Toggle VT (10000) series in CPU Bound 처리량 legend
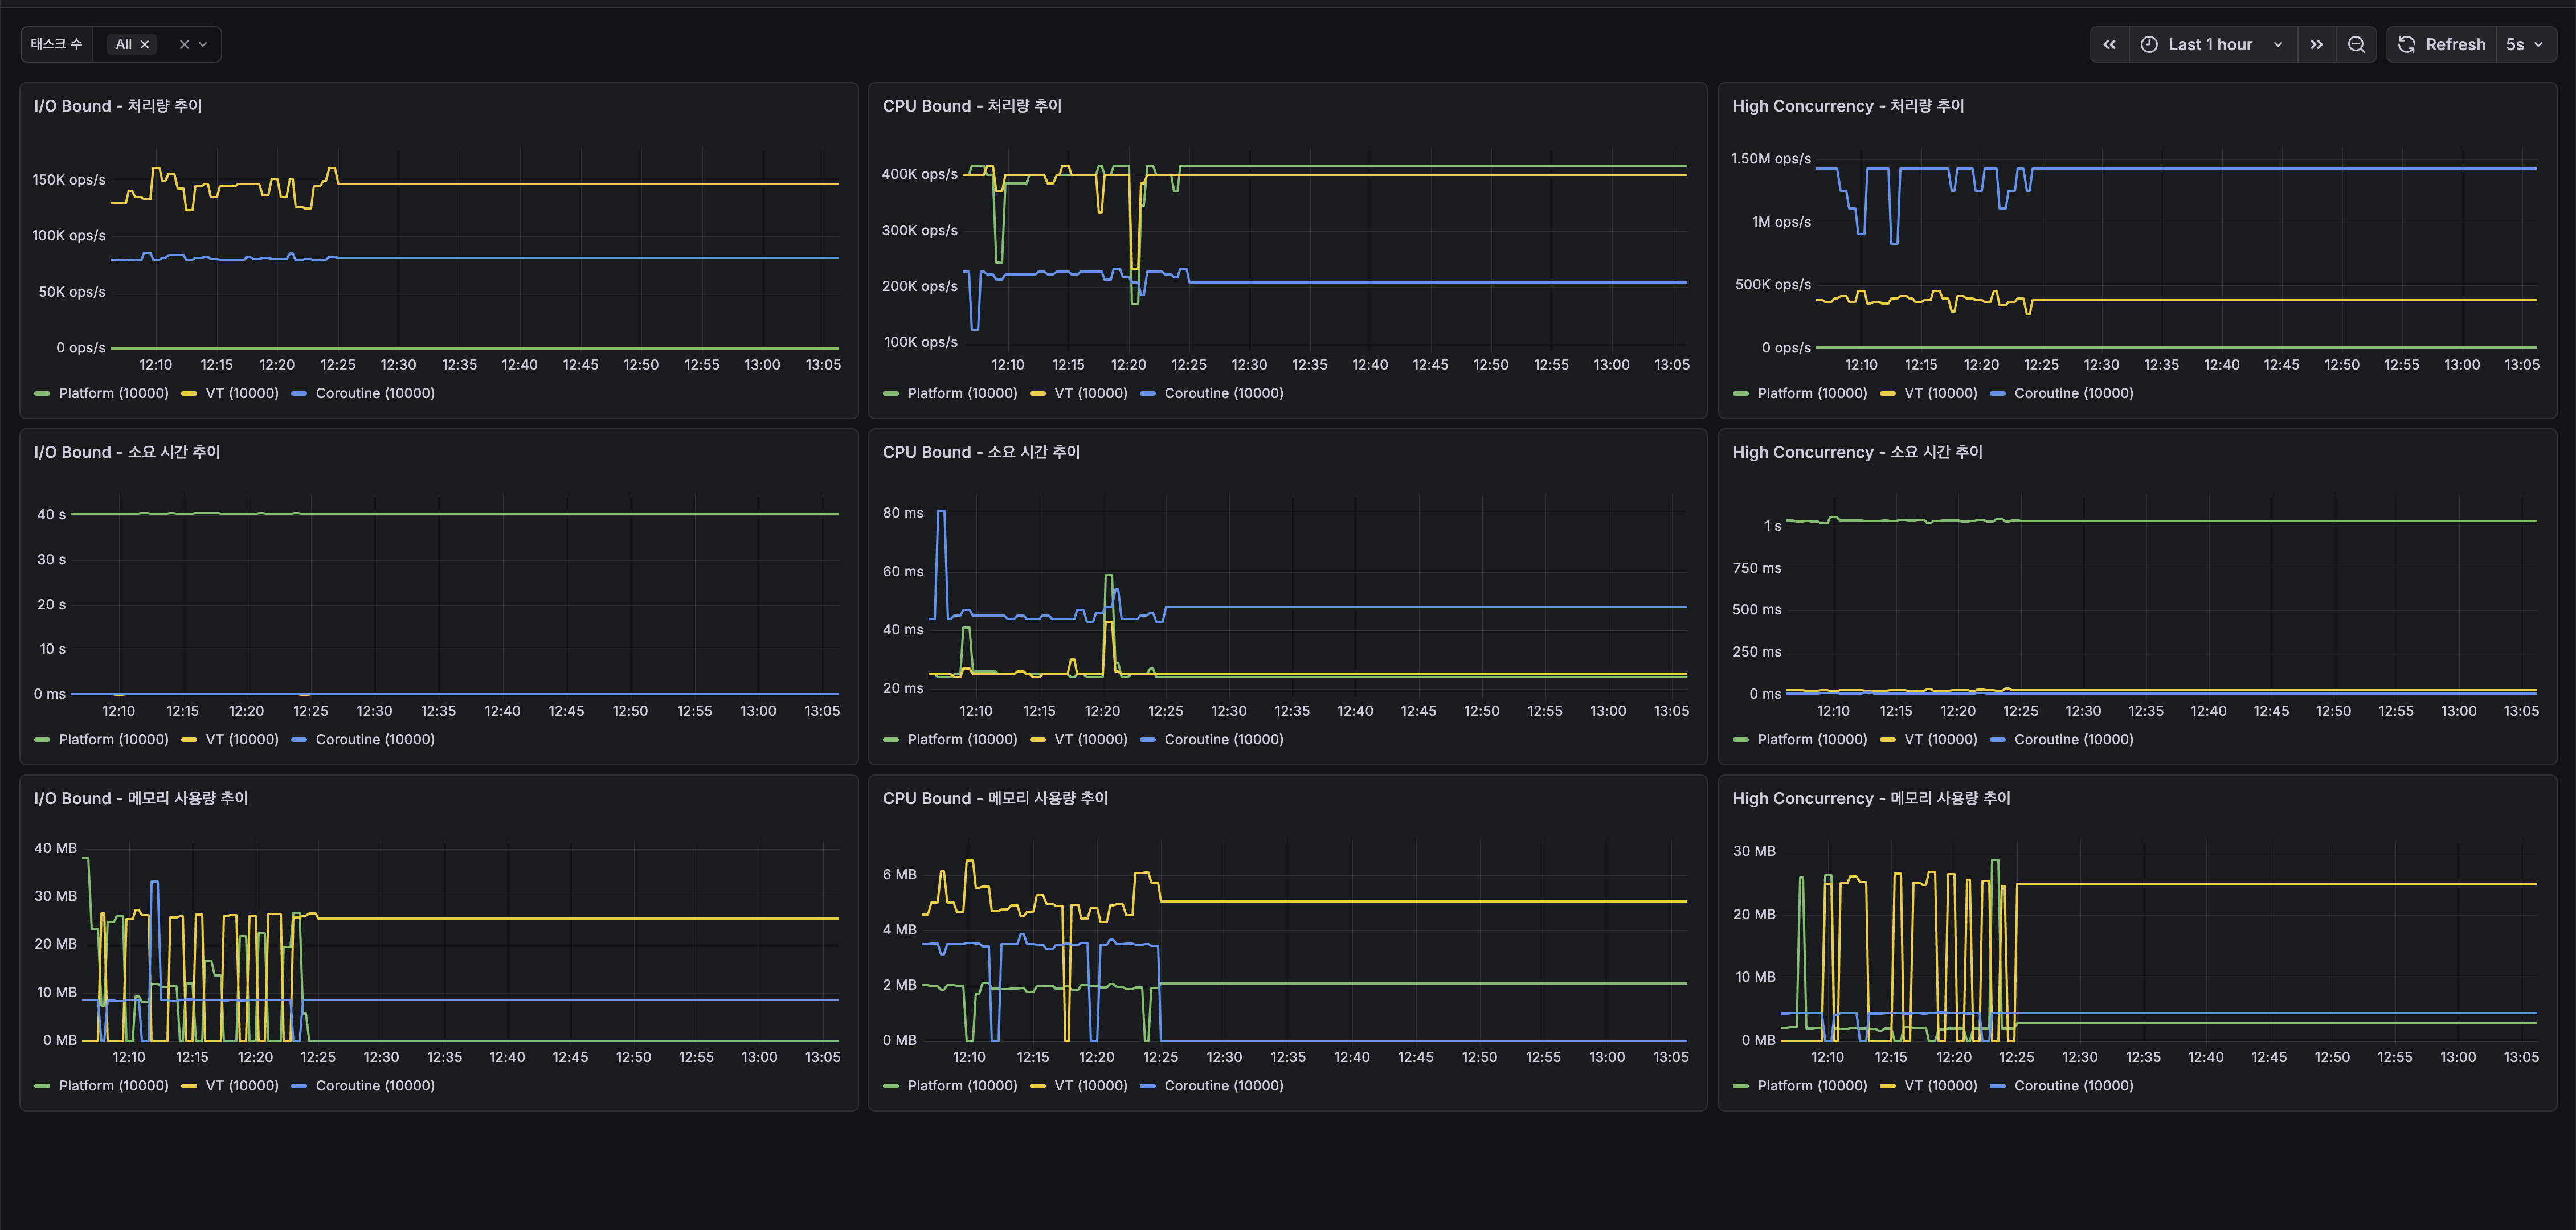Image resolution: width=2576 pixels, height=1230 pixels. pyautogui.click(x=1079, y=393)
